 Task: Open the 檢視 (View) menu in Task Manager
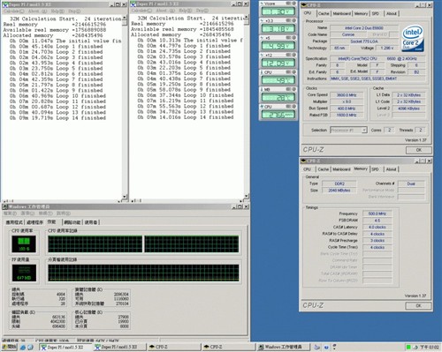point(45,213)
